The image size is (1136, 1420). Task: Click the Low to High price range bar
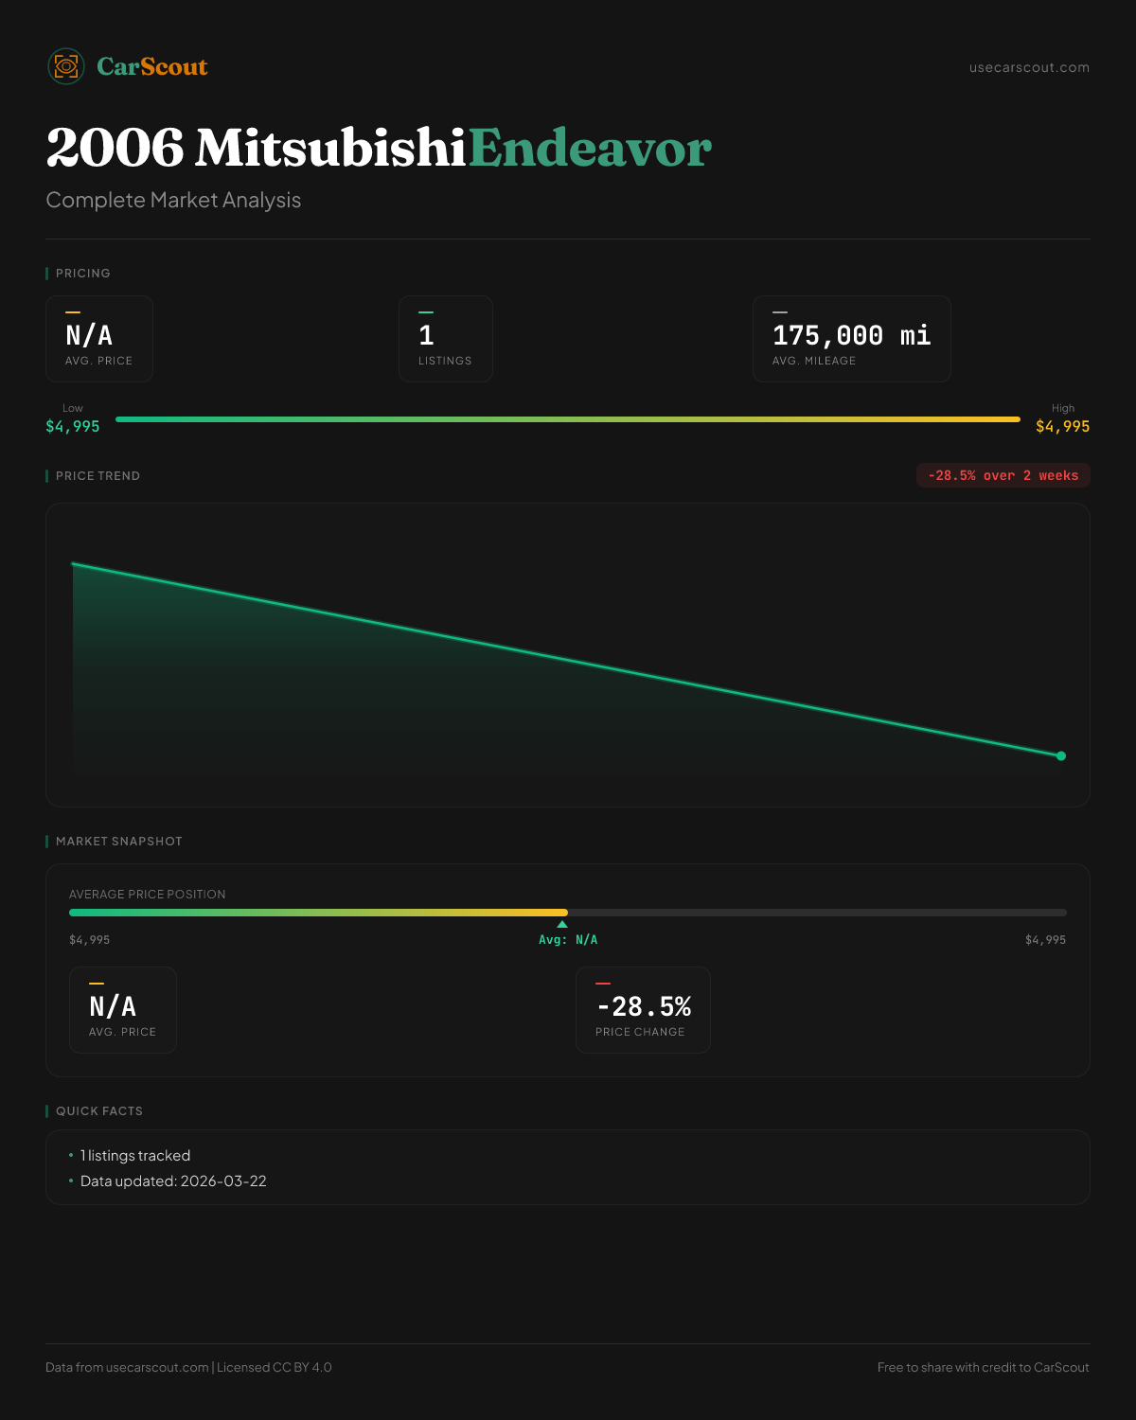[568, 419]
